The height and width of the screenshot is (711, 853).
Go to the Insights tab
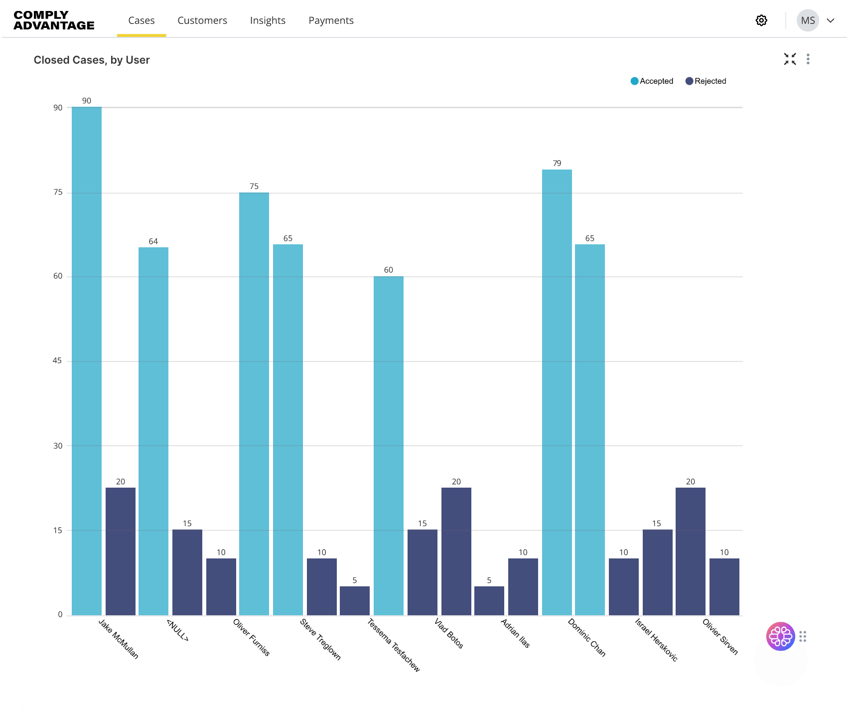[x=268, y=20]
